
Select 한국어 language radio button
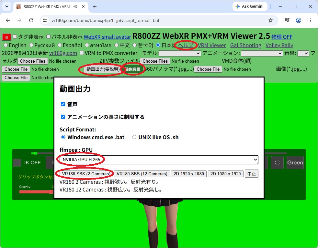135,45
